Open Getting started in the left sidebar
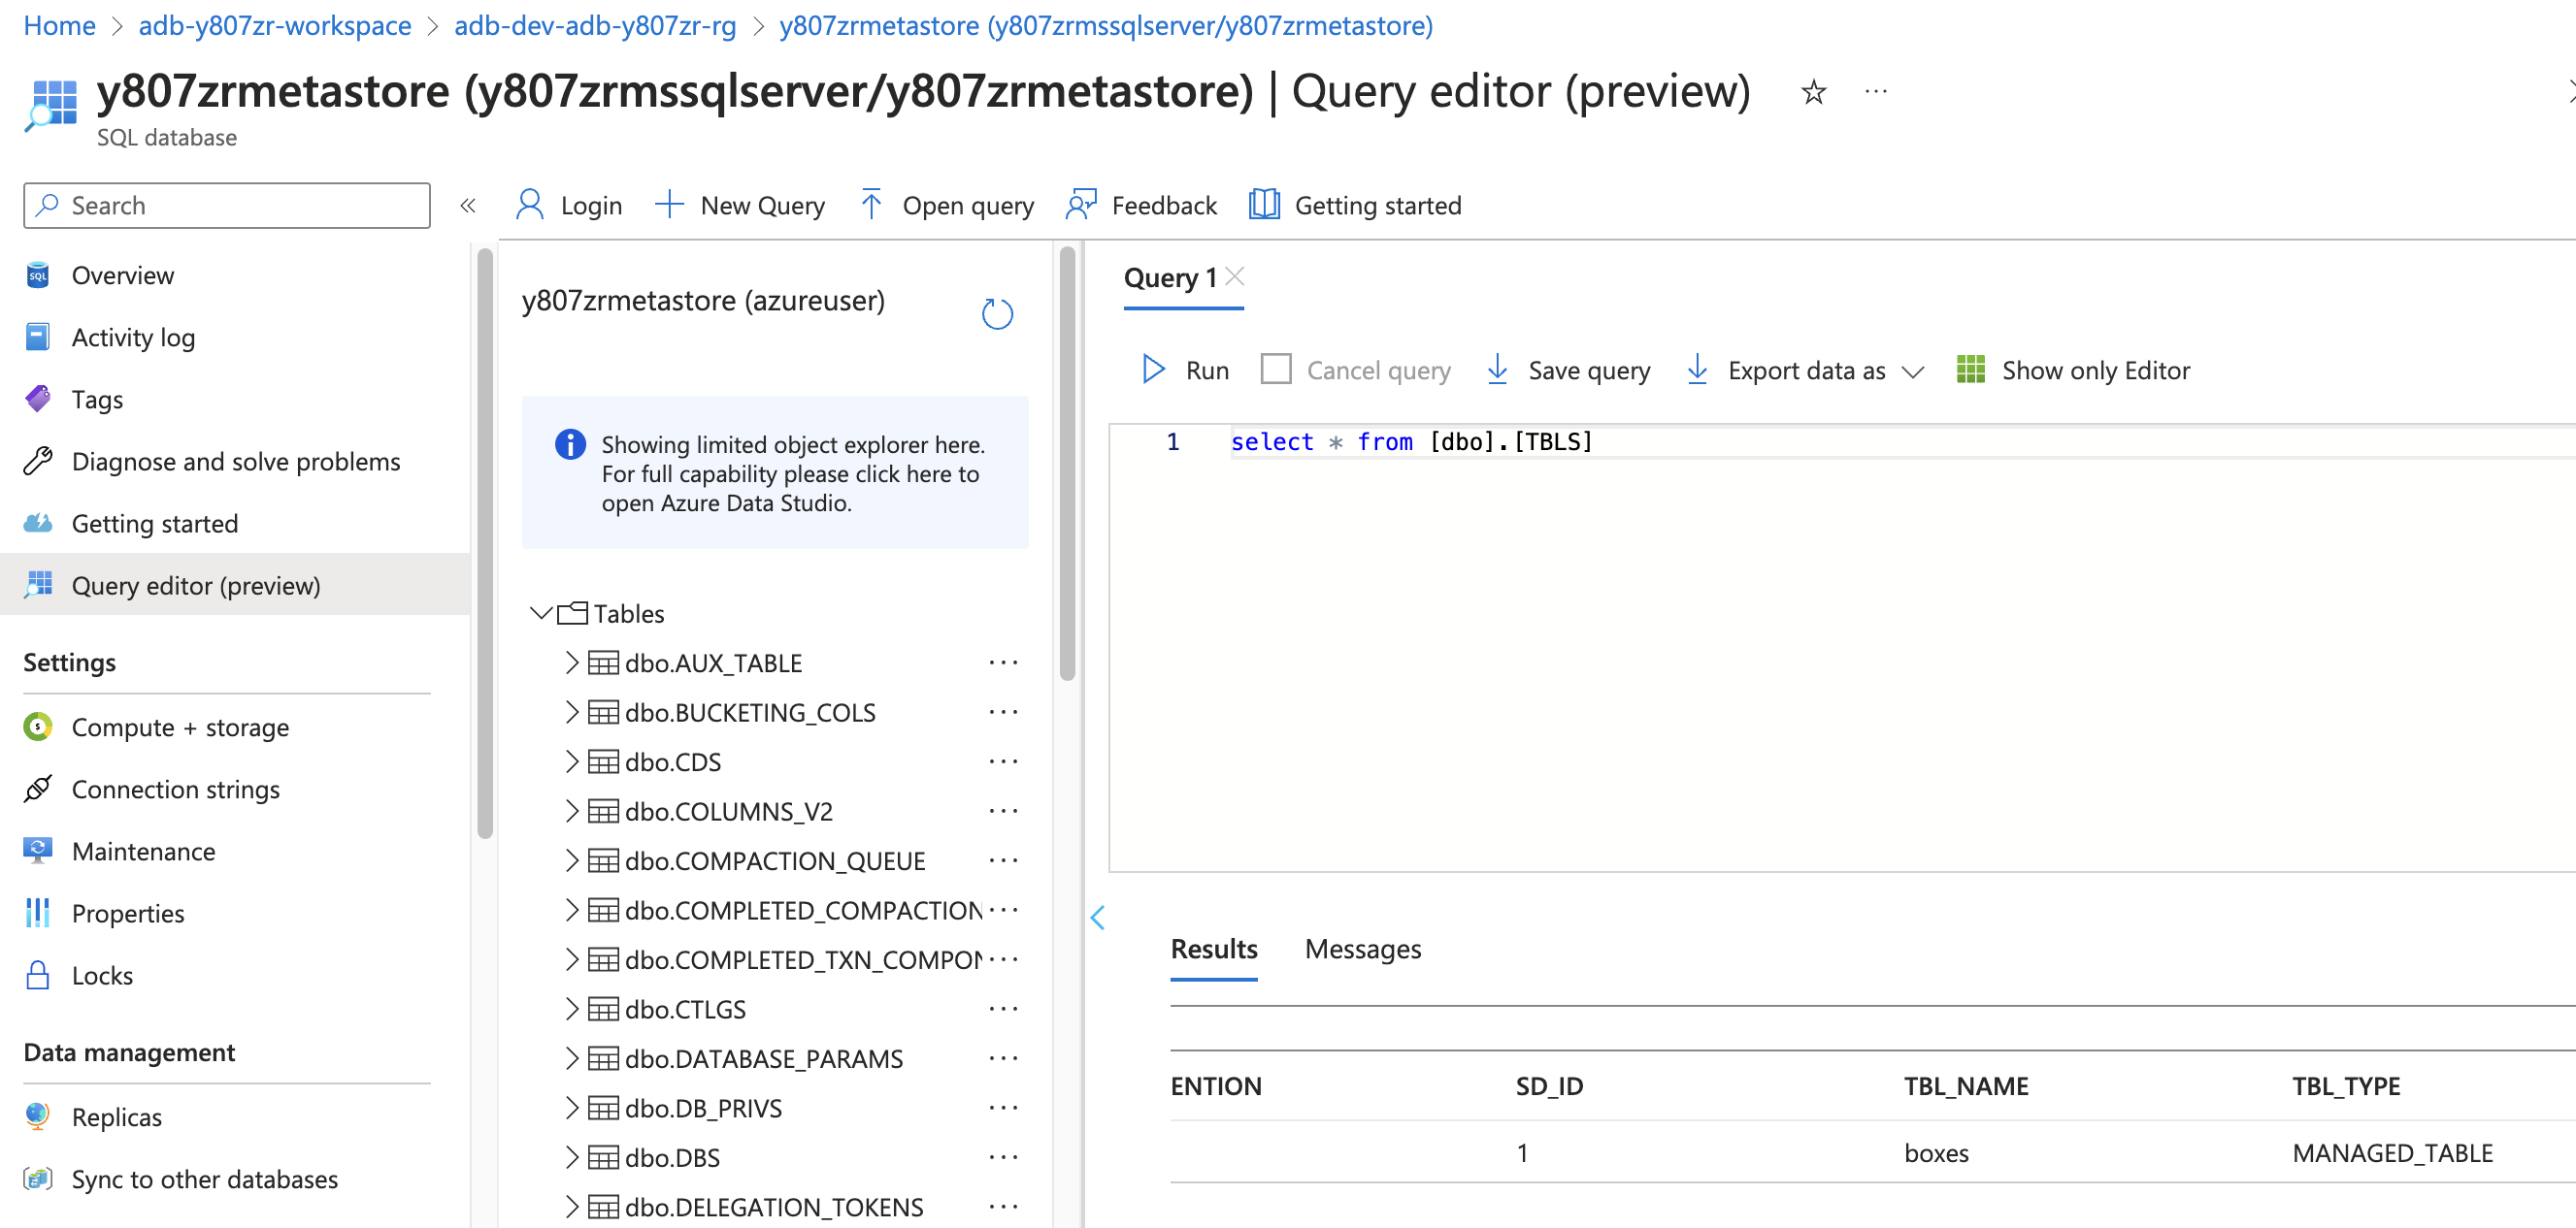Screen dimensions: 2576x1228 tap(154, 523)
